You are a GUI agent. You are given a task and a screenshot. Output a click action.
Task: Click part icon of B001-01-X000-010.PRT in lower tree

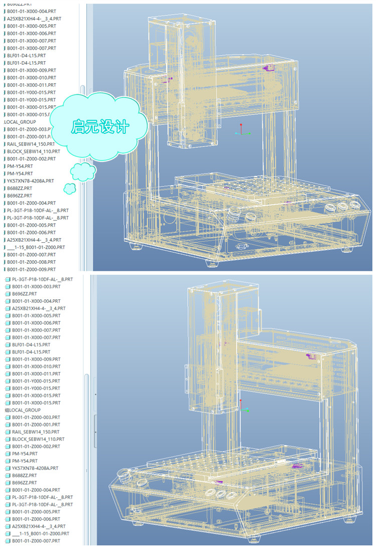[8, 367]
